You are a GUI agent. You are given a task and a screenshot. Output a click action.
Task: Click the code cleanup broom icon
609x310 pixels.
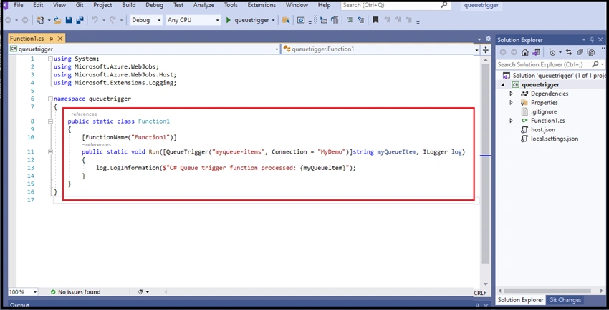pos(141,292)
